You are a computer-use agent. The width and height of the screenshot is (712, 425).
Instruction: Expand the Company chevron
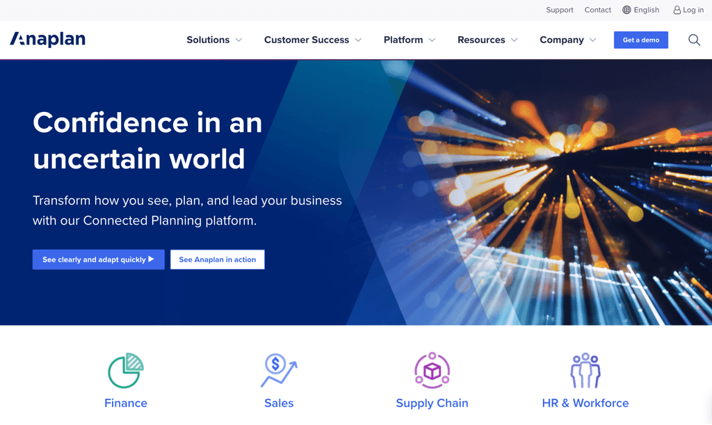click(x=592, y=40)
